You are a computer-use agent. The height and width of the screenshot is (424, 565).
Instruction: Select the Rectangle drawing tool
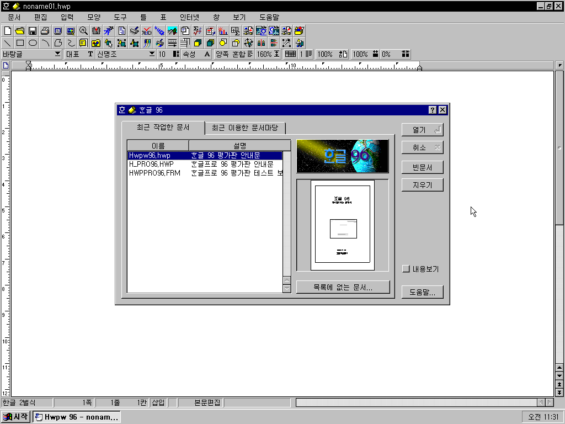point(20,43)
